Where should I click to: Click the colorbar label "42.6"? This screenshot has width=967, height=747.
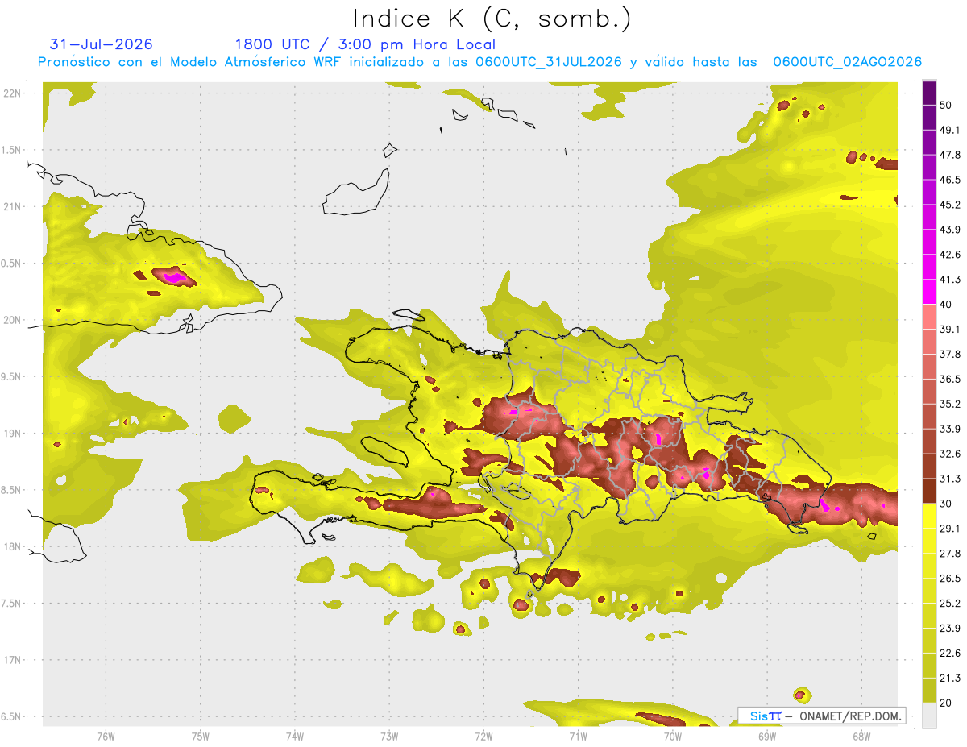pyautogui.click(x=949, y=255)
